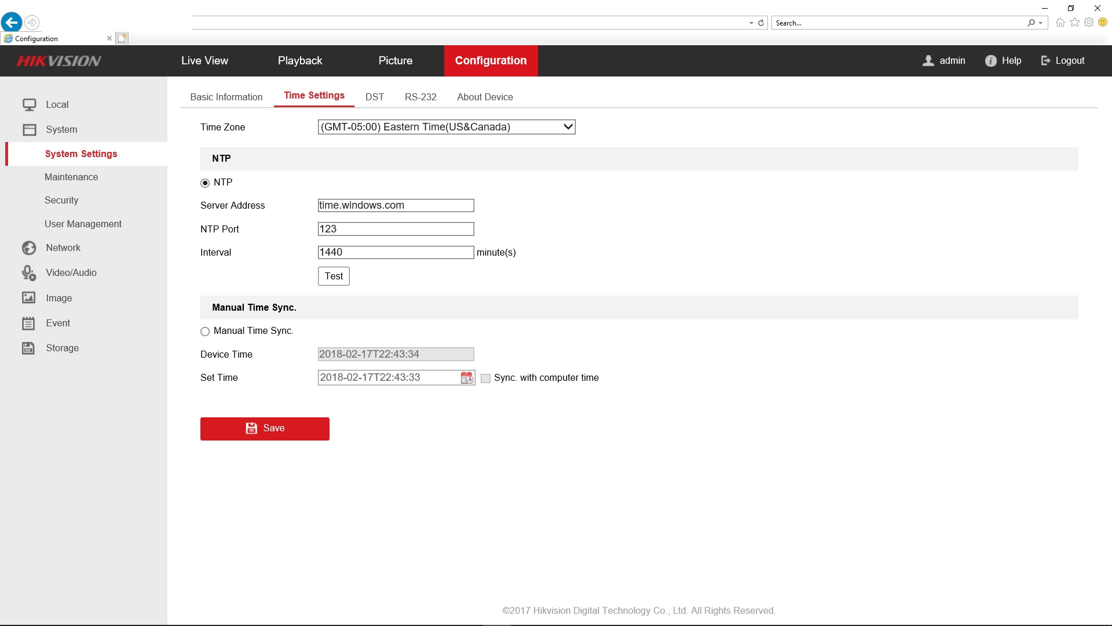Click browser back arrow button

click(12, 23)
